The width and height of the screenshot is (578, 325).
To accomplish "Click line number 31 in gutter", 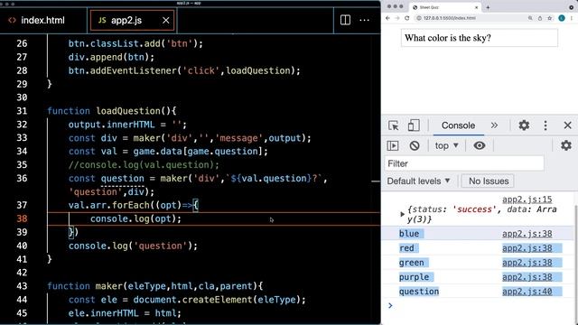I will pyautogui.click(x=22, y=111).
